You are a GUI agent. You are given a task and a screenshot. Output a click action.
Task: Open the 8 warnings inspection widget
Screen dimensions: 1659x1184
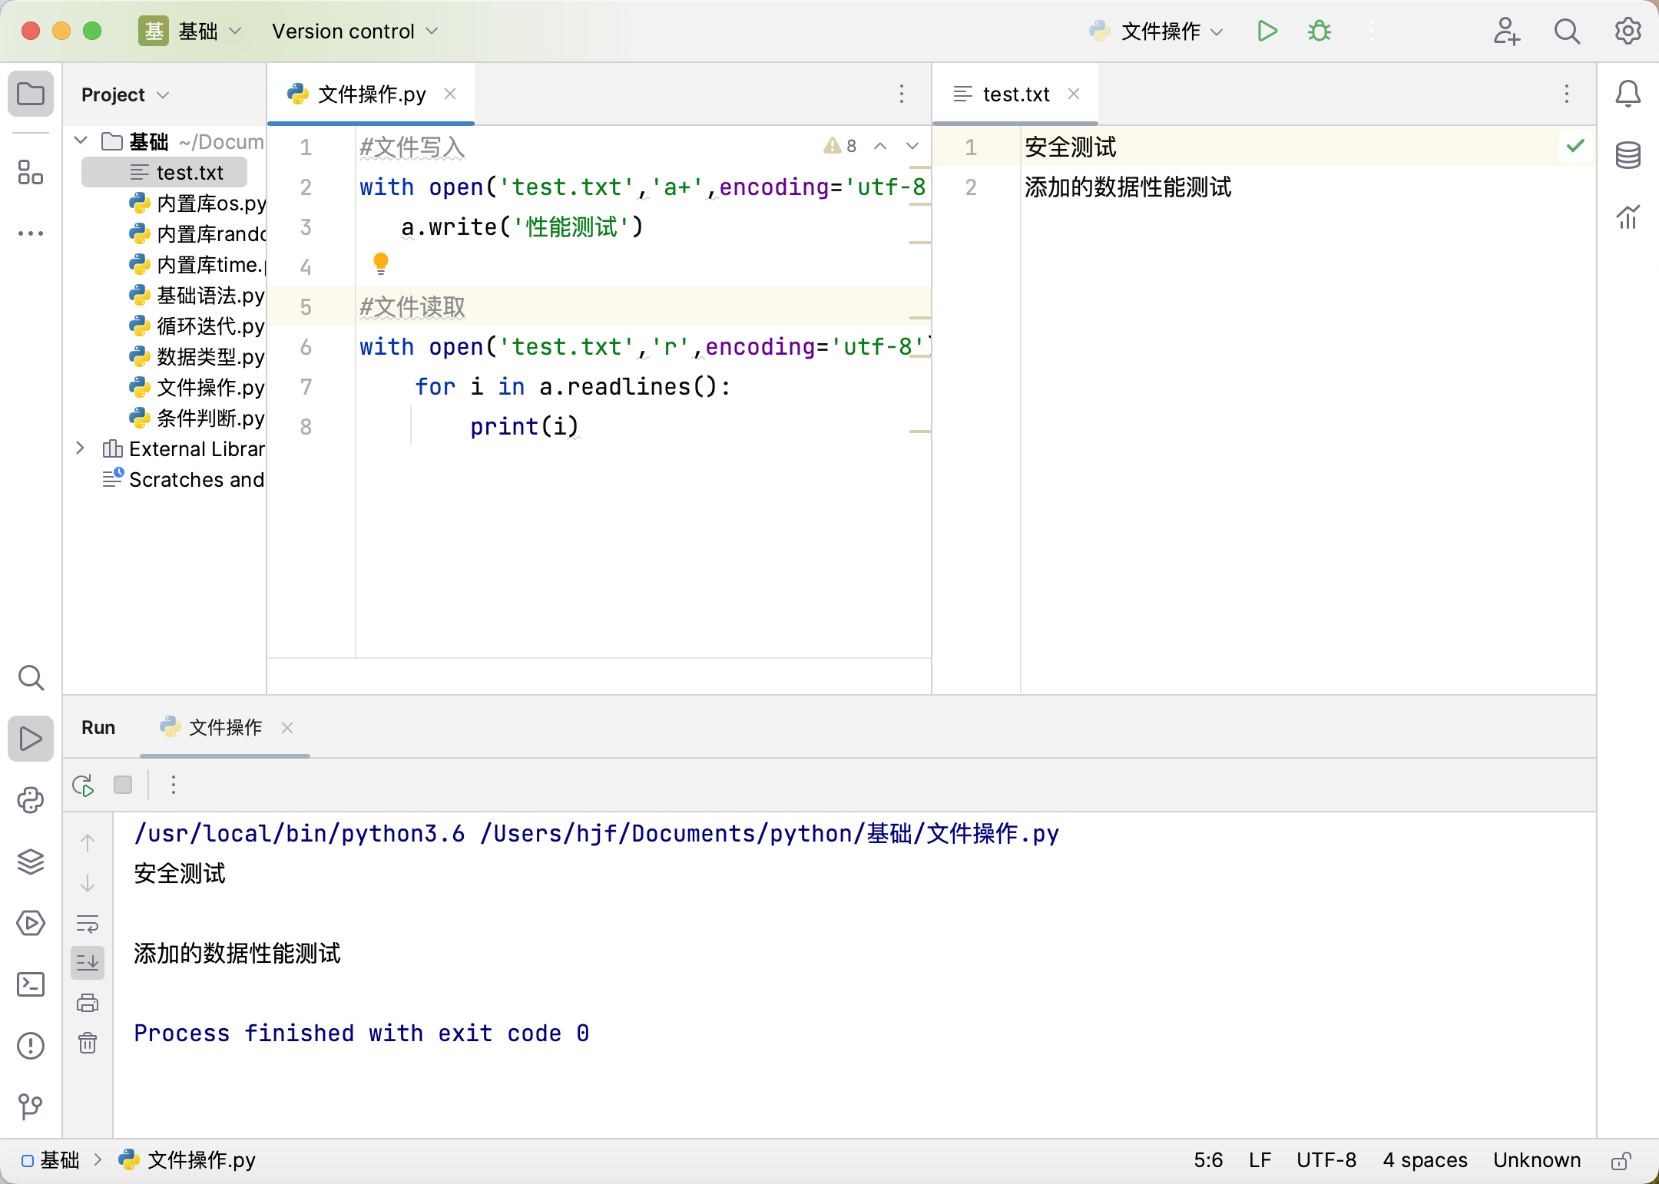[840, 146]
